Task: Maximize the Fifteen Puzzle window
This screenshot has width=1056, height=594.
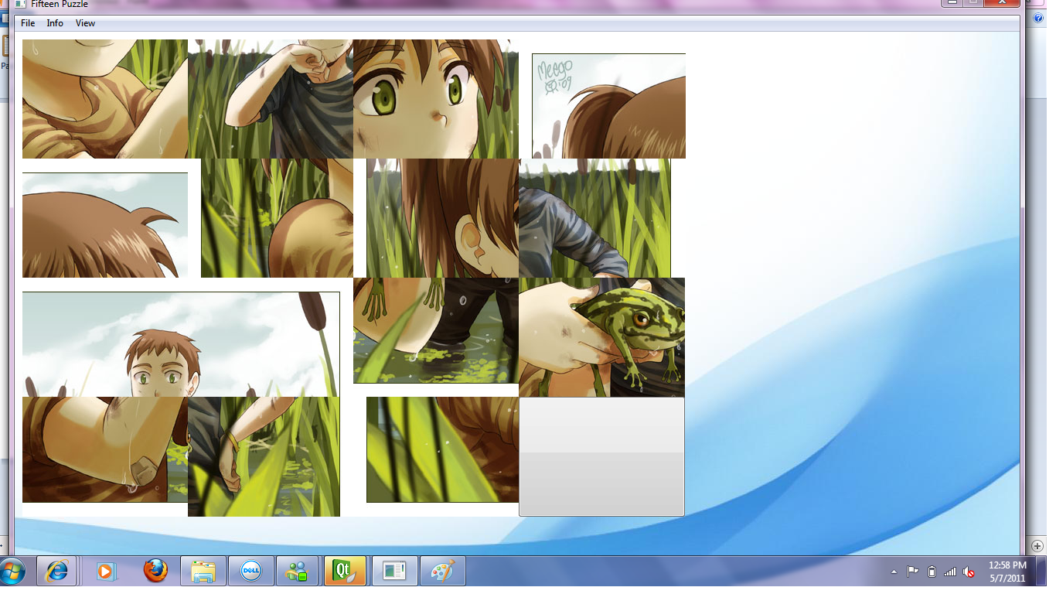Action: click(x=973, y=3)
